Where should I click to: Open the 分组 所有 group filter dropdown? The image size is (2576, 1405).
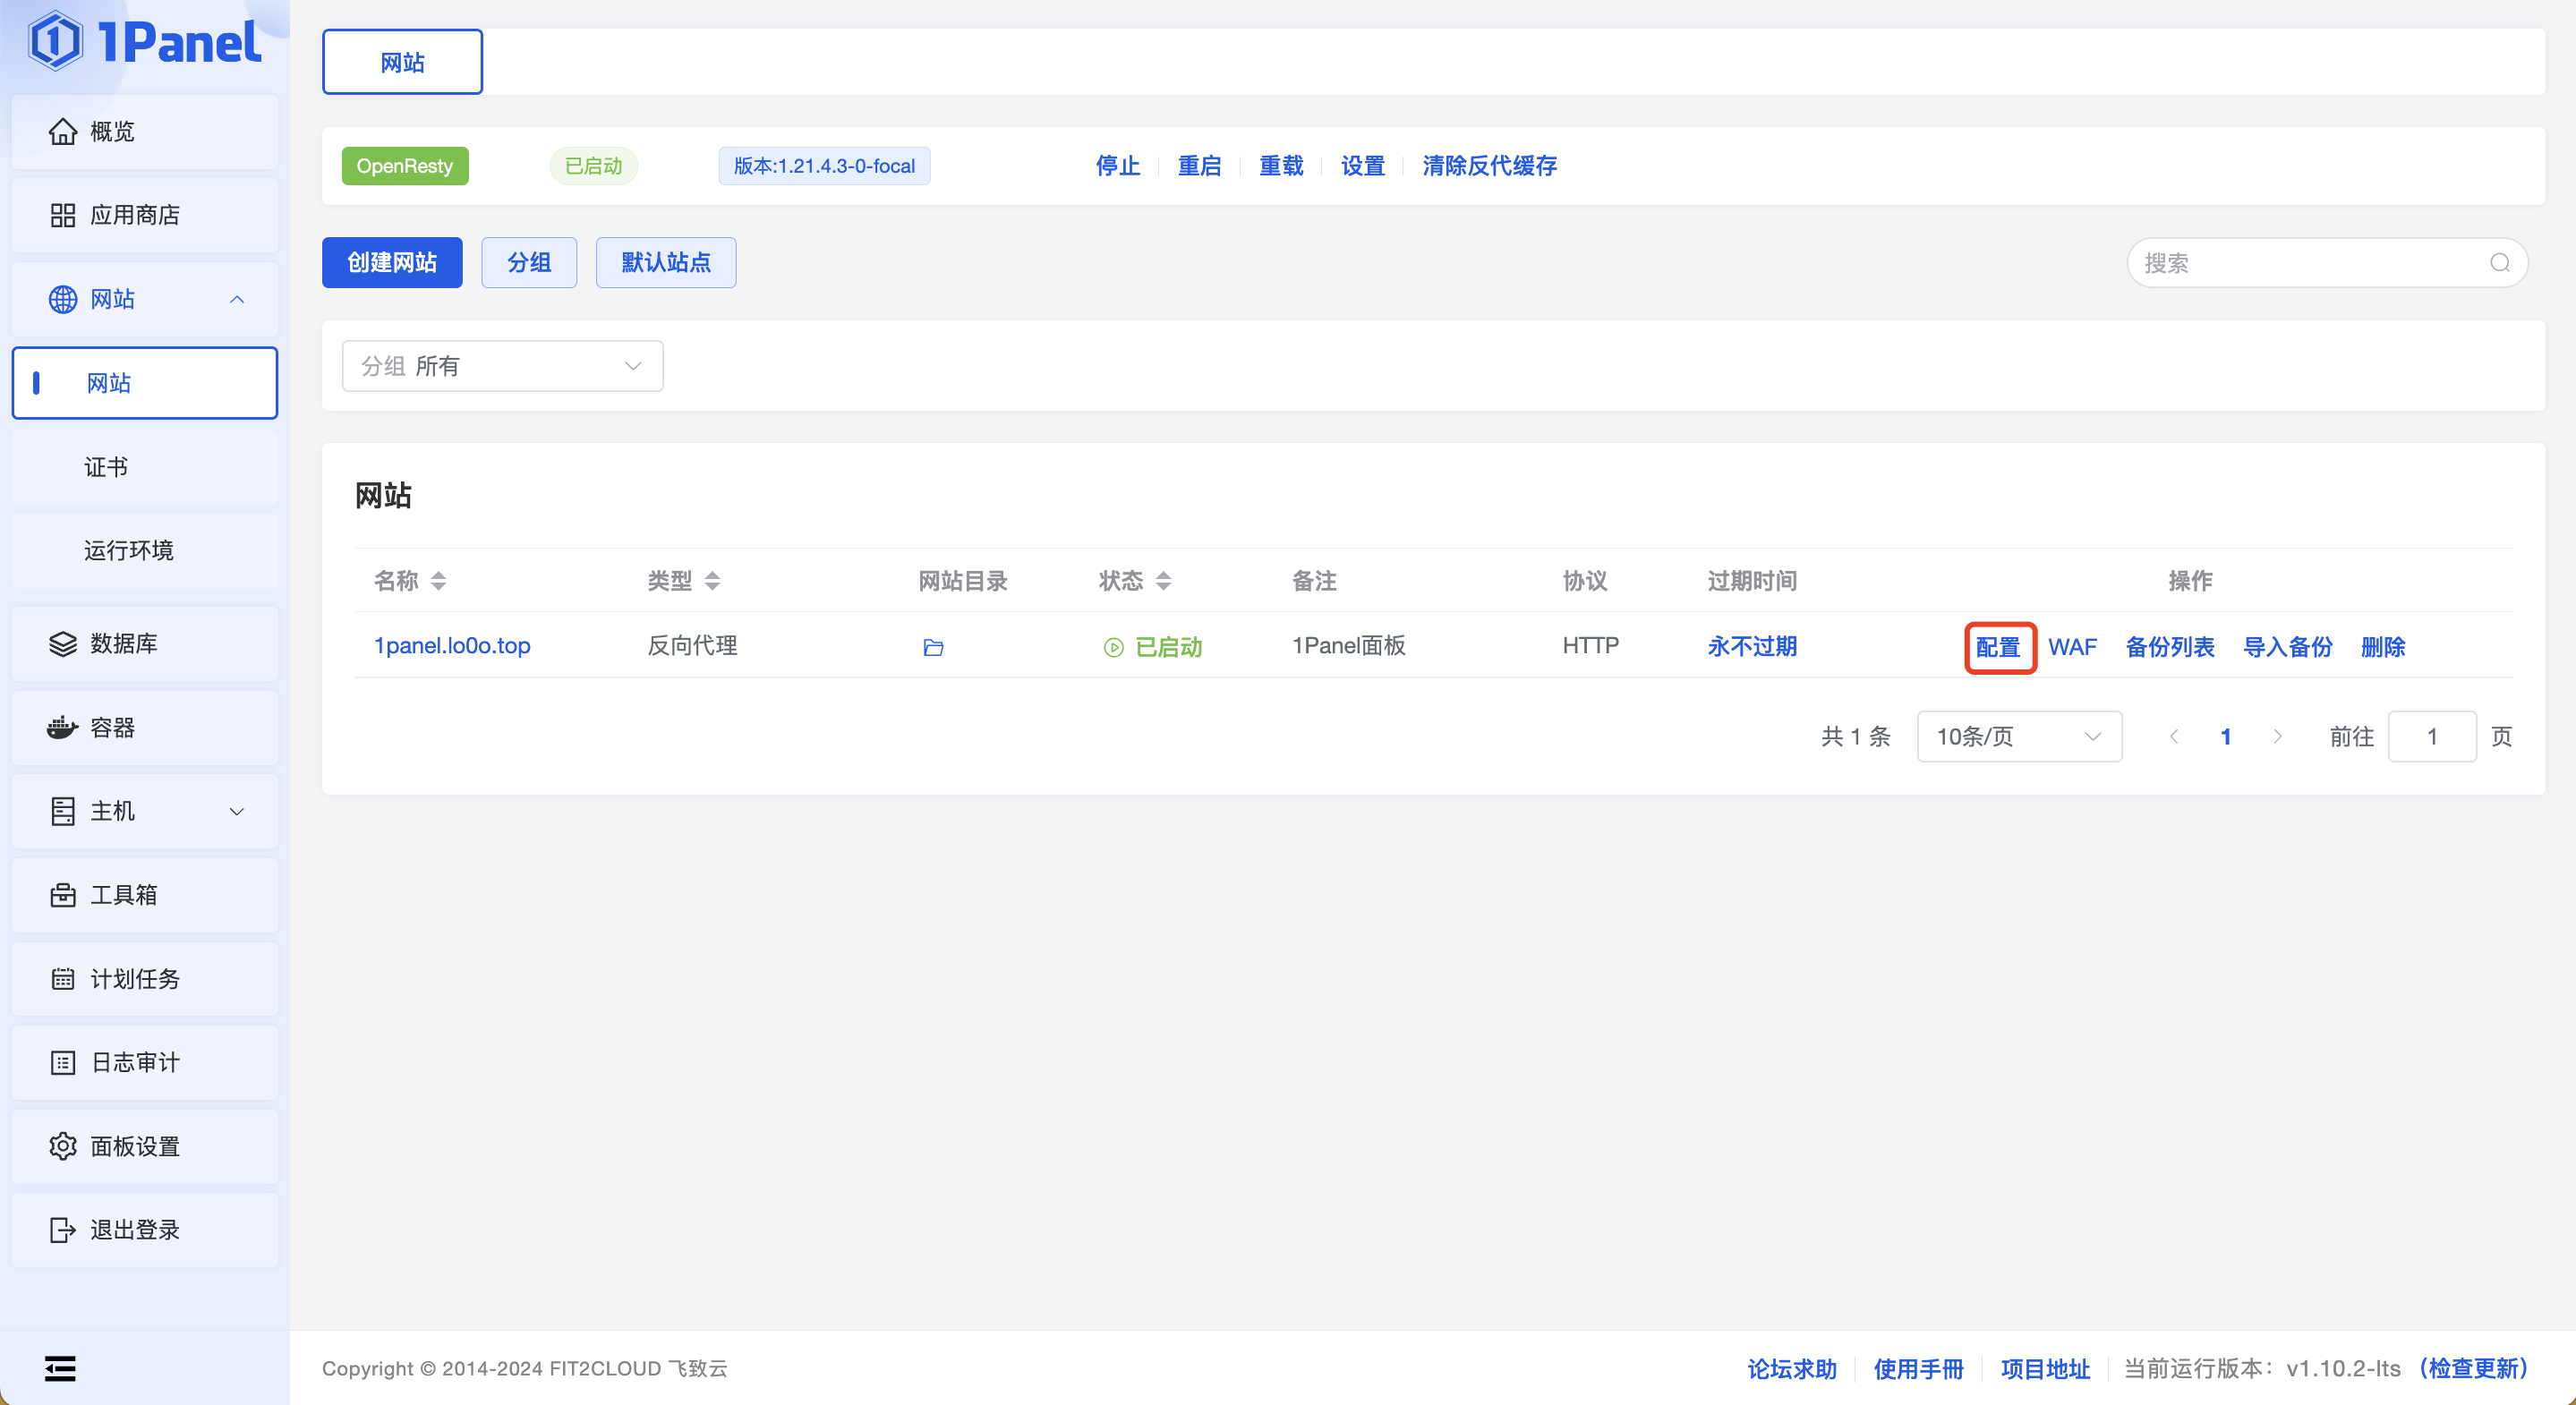tap(503, 366)
